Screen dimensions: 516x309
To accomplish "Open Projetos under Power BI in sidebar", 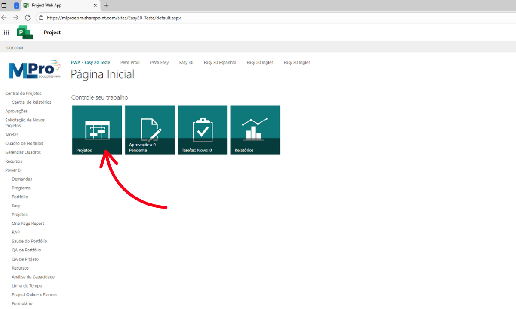I will pyautogui.click(x=19, y=215).
